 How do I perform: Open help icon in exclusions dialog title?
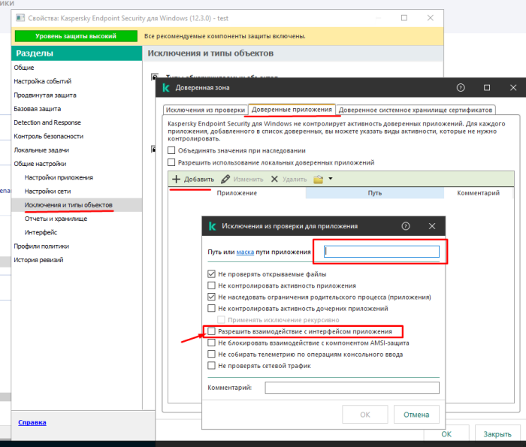point(406,225)
